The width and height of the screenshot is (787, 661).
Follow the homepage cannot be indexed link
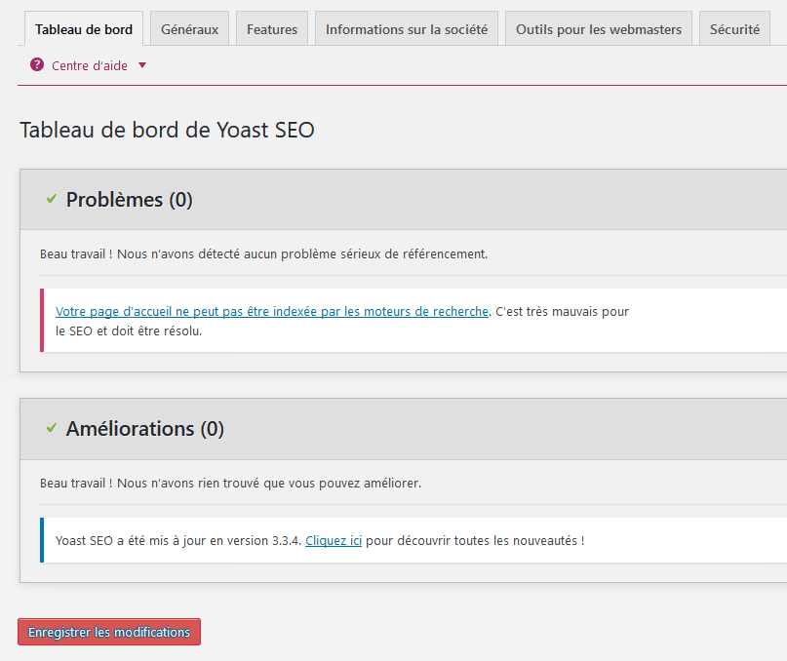point(272,312)
